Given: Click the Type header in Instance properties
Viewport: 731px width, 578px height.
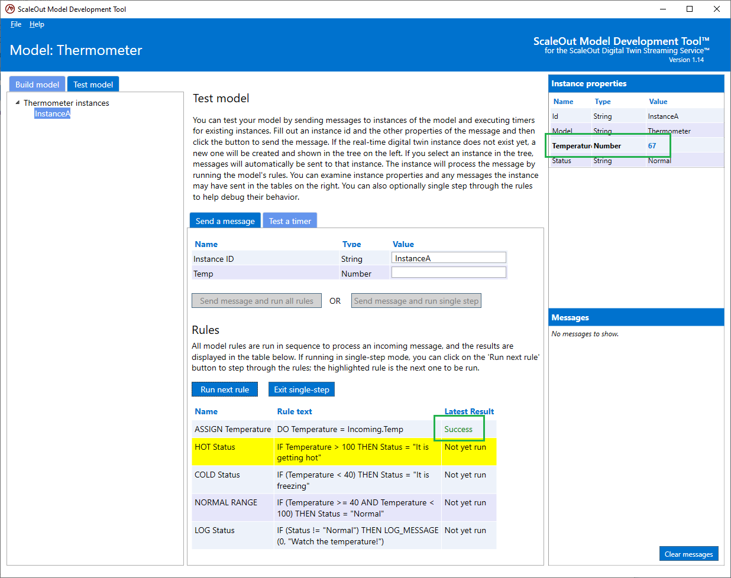Looking at the screenshot, I should [x=603, y=102].
